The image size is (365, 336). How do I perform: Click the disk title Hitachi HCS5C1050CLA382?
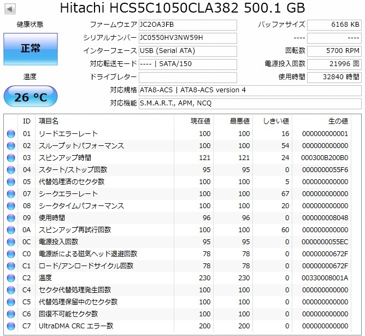[149, 8]
